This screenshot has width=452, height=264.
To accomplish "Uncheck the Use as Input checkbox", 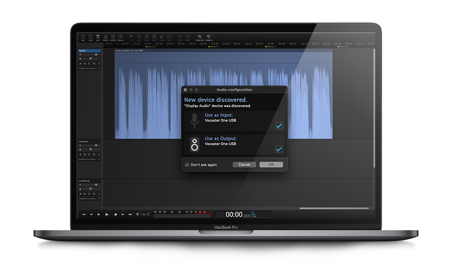I will 279,126.
